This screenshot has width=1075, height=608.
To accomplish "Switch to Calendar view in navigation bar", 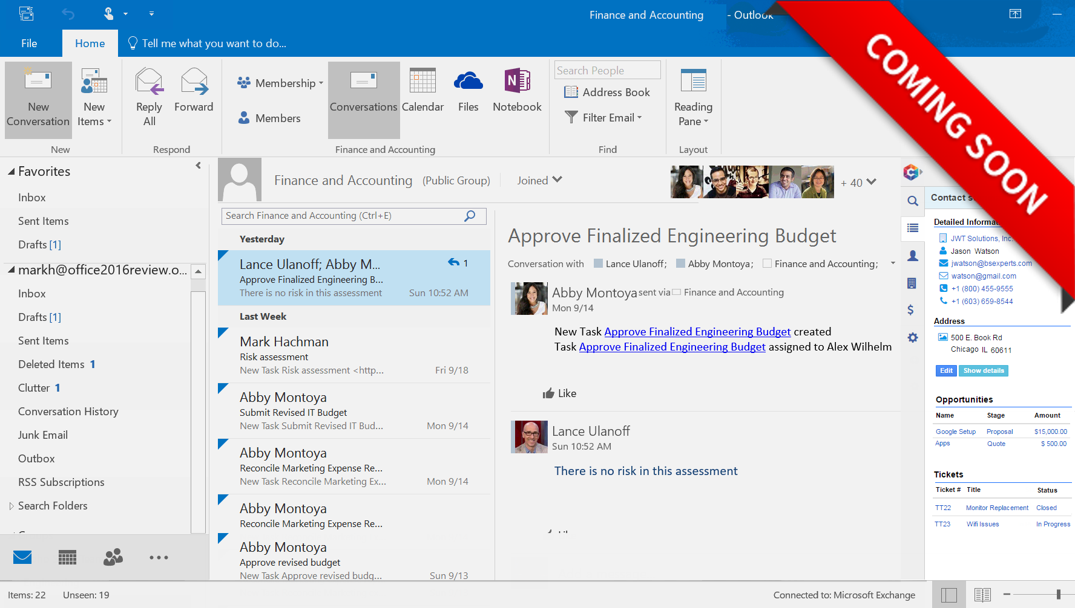I will click(x=67, y=557).
